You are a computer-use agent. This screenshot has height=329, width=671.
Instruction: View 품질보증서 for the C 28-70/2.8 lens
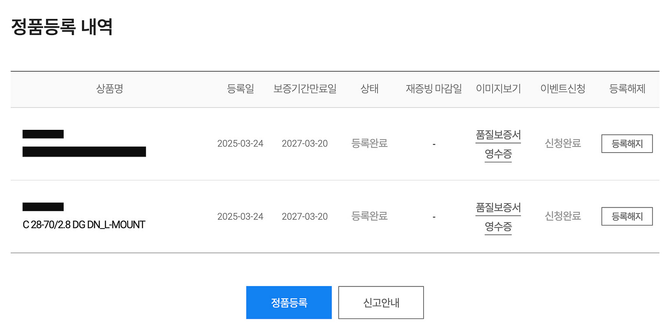tap(498, 207)
